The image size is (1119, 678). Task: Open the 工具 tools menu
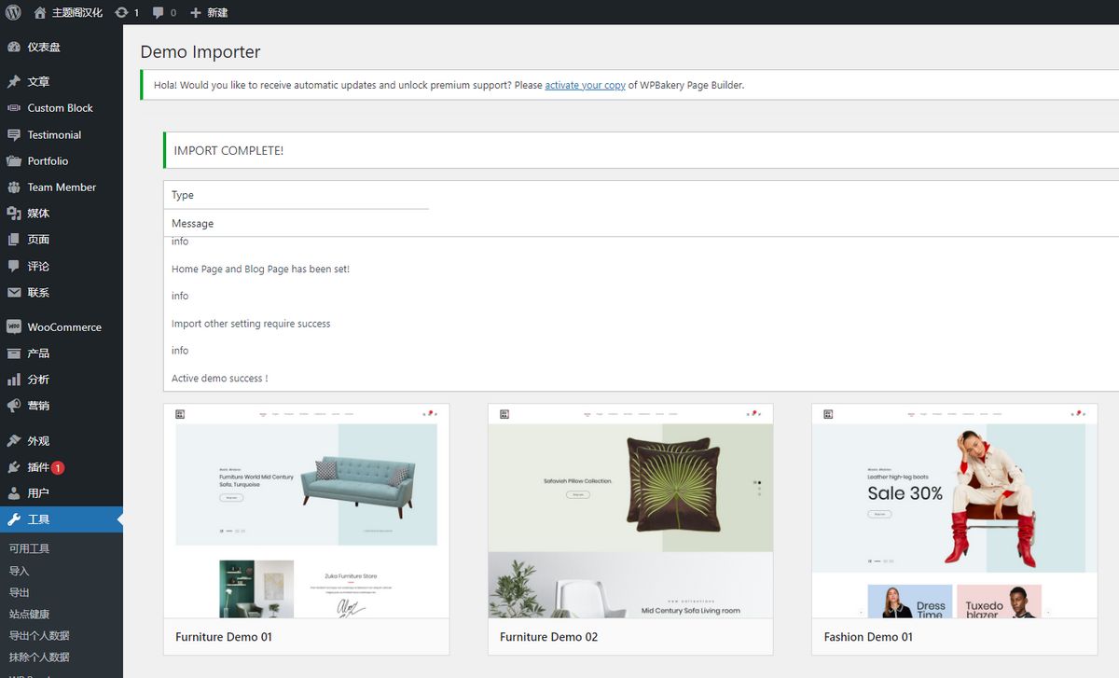click(x=62, y=519)
